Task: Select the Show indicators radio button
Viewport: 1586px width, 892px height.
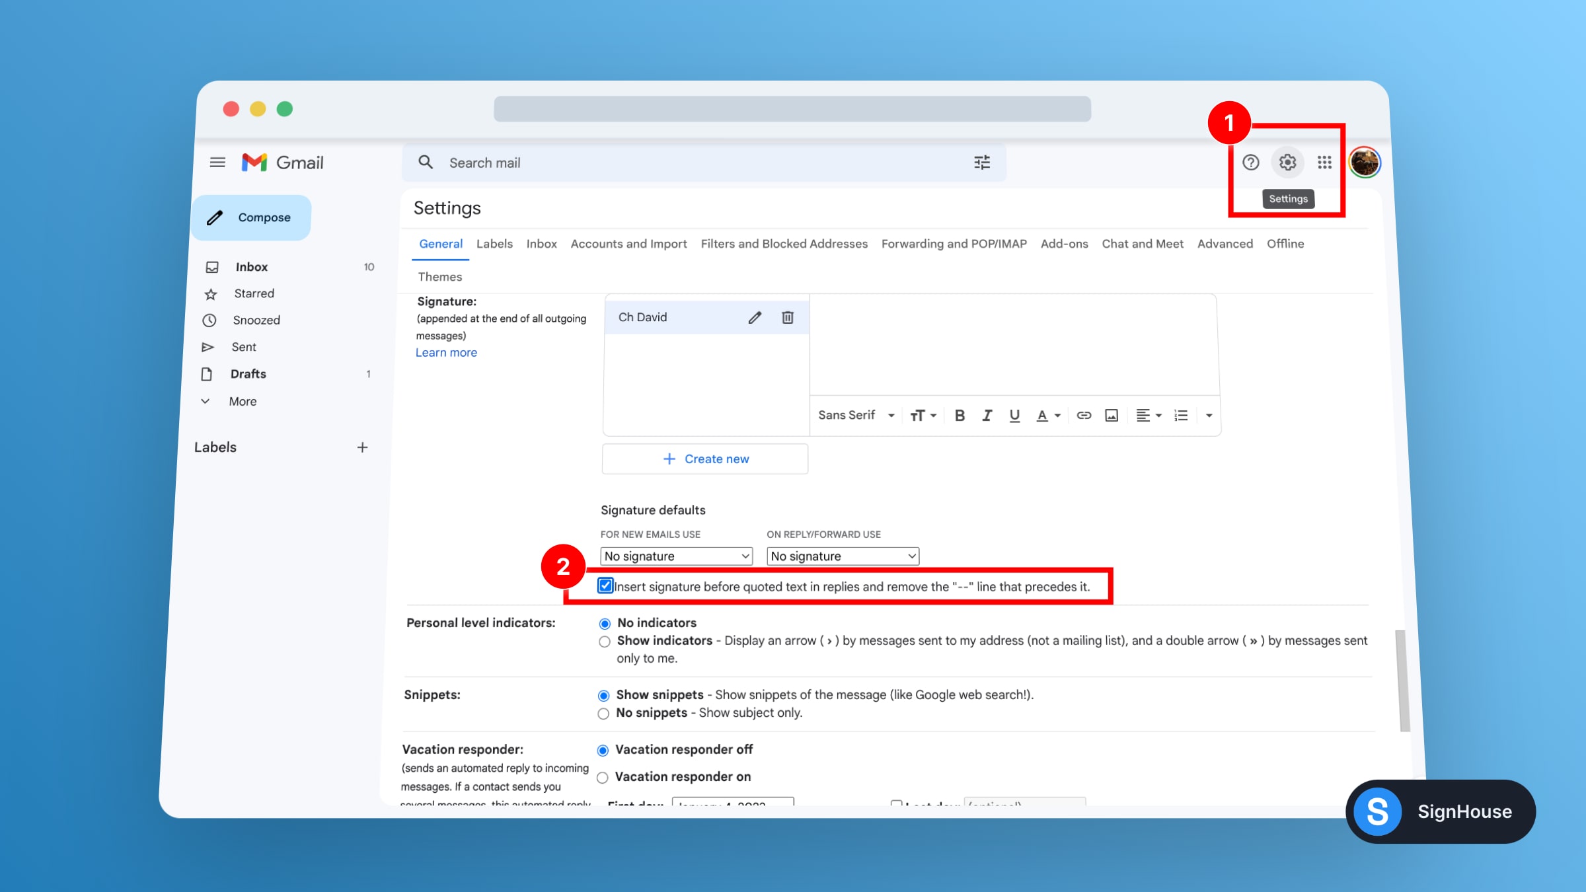Action: click(x=604, y=642)
